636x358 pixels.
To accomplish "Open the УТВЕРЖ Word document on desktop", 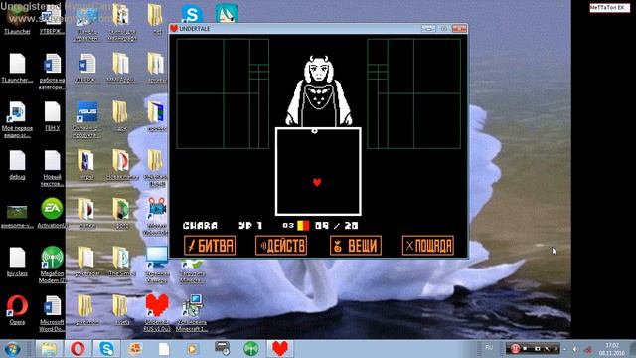I will tap(52, 18).
